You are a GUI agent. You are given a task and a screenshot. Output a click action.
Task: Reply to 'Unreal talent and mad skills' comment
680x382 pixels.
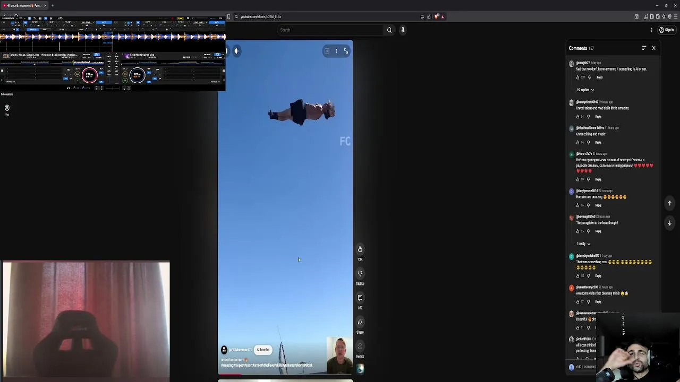click(598, 117)
